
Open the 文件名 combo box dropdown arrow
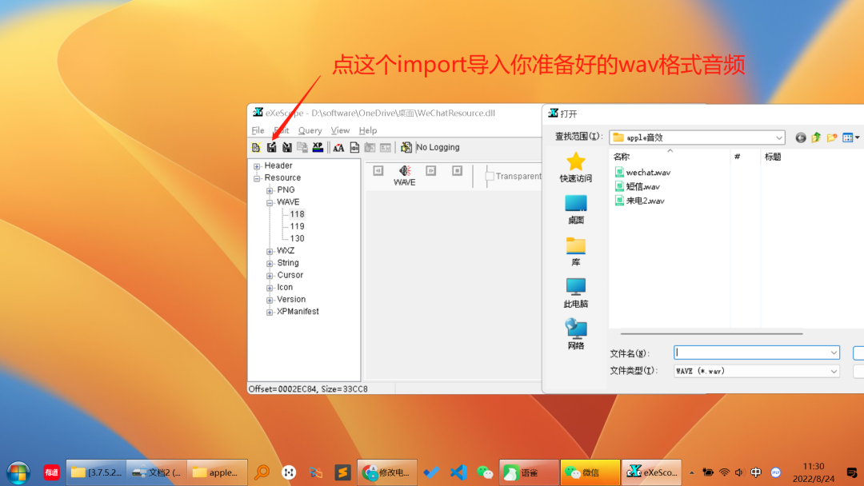pos(833,353)
